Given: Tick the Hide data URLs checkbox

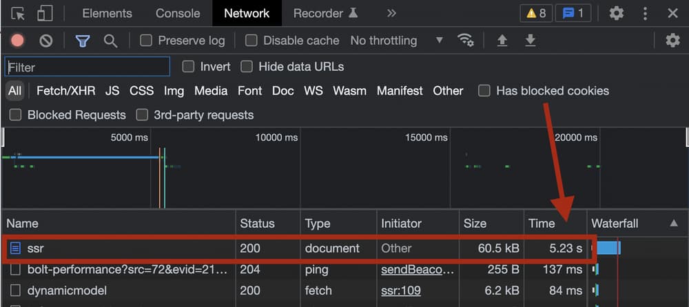Looking at the screenshot, I should coord(247,67).
